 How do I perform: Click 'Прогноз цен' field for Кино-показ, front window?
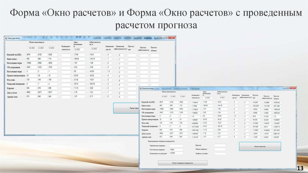pyautogui.click(x=256, y=106)
